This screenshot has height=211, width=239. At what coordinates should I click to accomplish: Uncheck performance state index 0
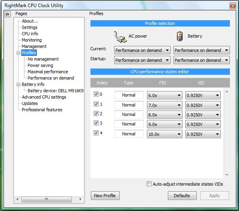click(96, 94)
